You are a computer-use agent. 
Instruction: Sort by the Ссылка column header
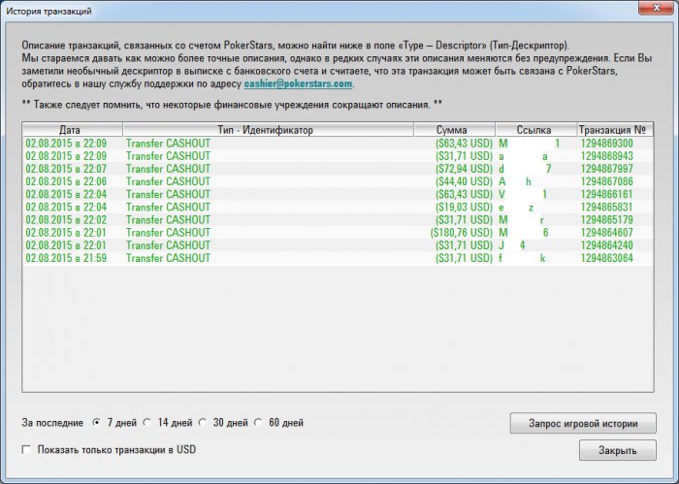pyautogui.click(x=536, y=130)
